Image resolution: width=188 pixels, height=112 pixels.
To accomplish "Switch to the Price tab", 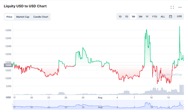I will (9, 17).
